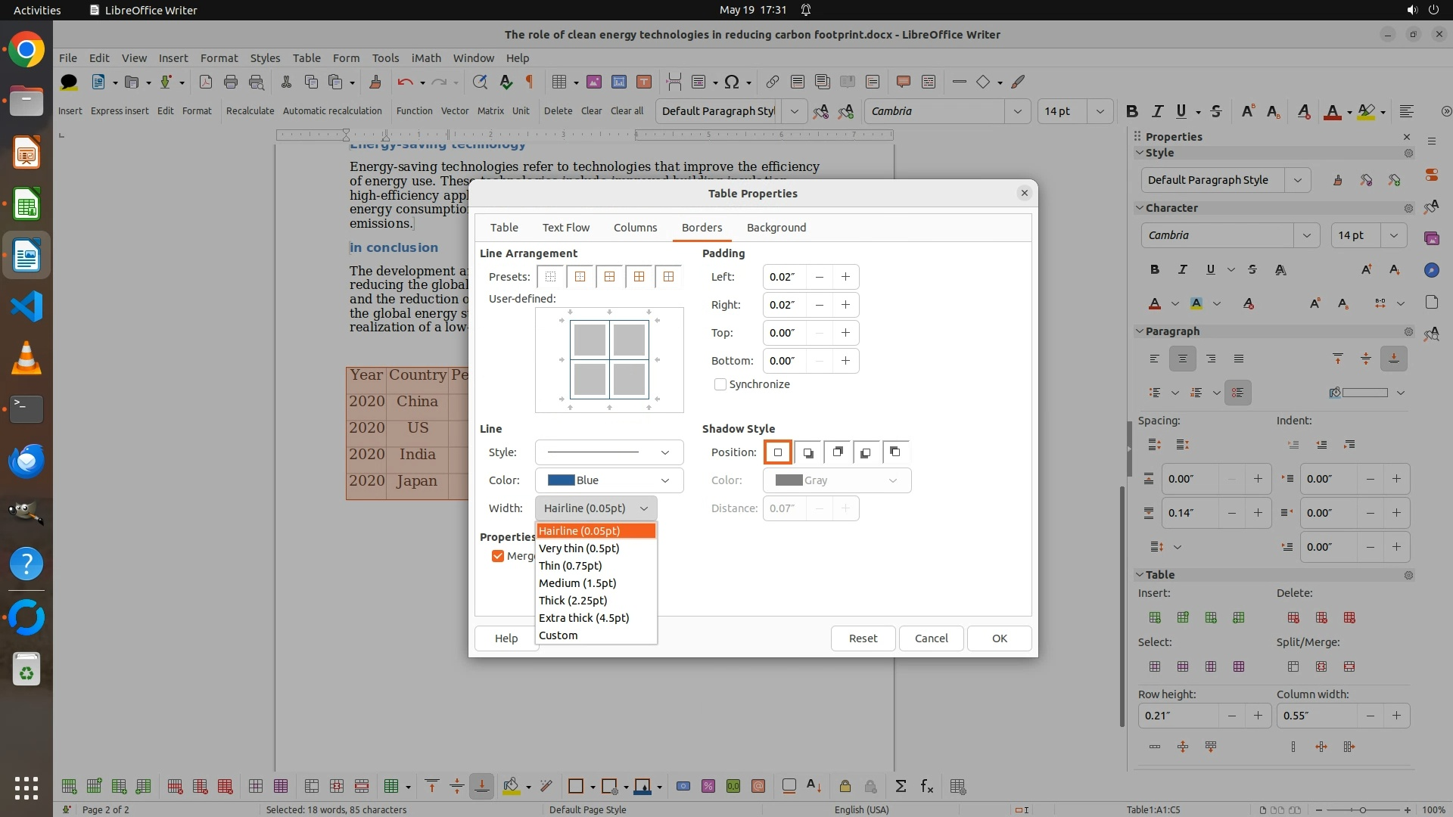Toggle the Merge adjacent line styles checkbox

click(x=498, y=556)
